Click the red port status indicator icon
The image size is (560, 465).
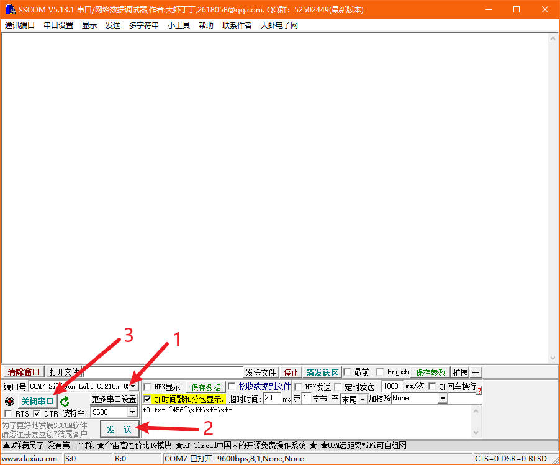9,401
